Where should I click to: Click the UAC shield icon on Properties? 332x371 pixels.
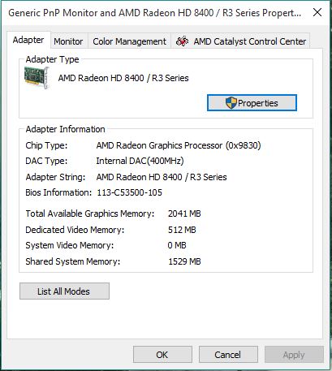(231, 103)
